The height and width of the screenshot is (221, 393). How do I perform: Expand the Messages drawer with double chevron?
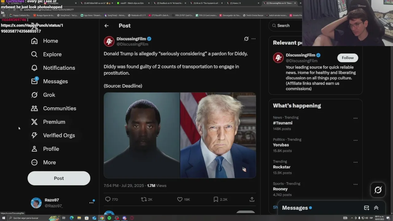click(376, 208)
